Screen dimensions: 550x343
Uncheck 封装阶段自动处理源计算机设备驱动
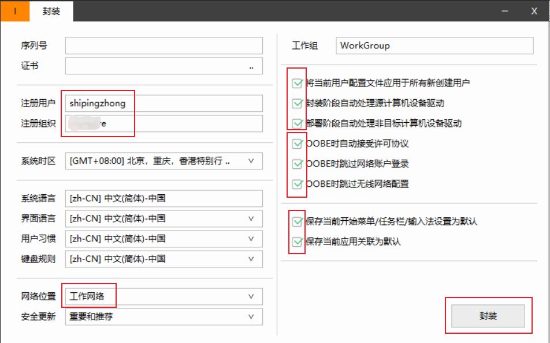pos(298,103)
